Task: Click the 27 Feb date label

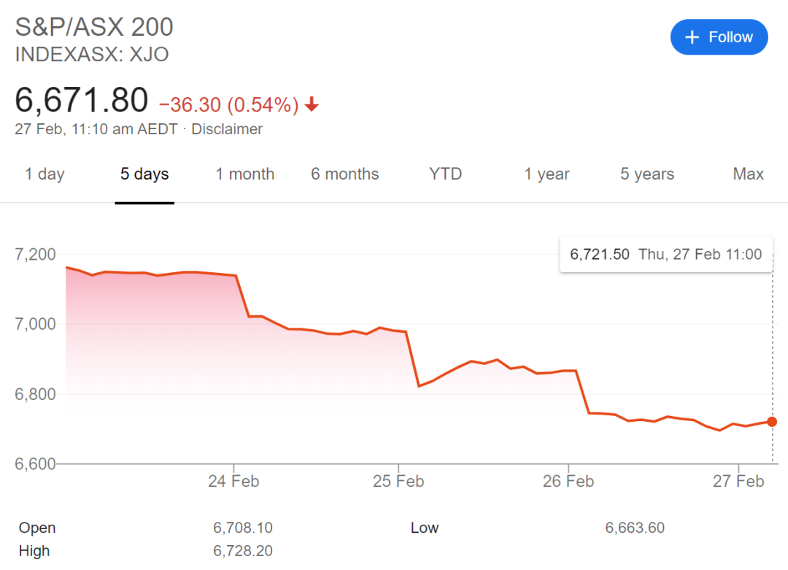Action: (x=738, y=481)
